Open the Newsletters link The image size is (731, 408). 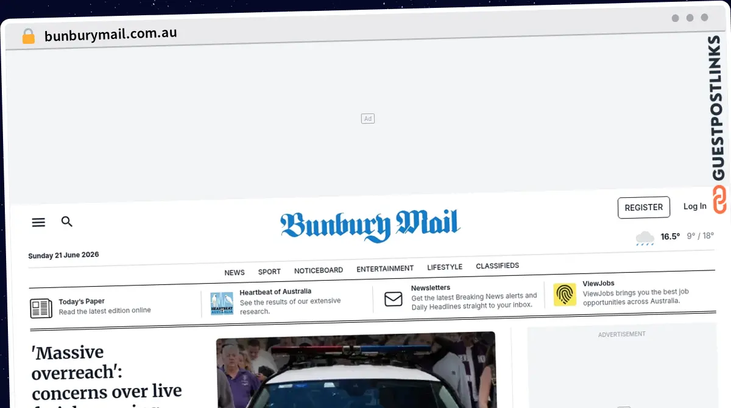tap(431, 288)
